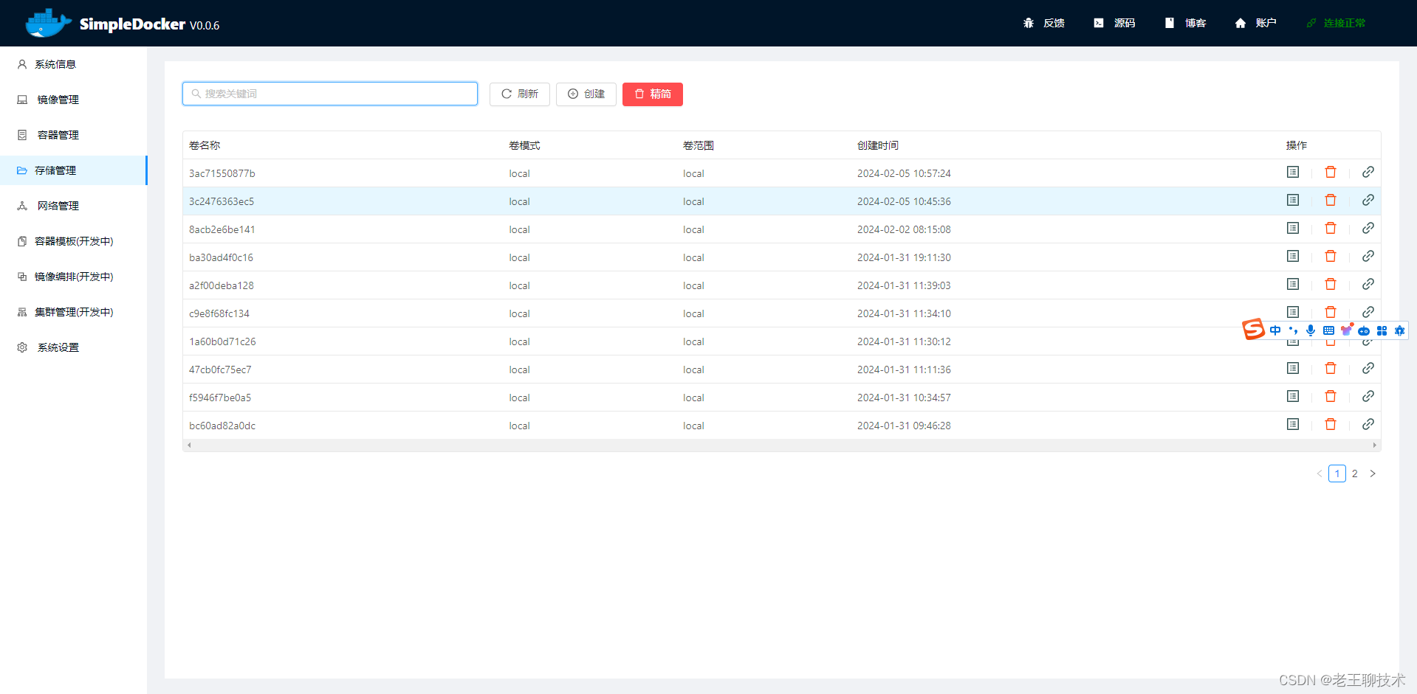Open 容器管理 from the sidebar
This screenshot has width=1417, height=694.
click(57, 135)
